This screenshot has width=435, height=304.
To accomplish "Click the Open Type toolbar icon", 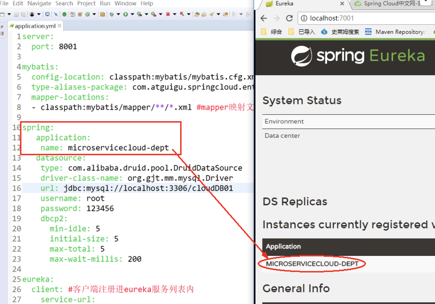I will [x=197, y=14].
